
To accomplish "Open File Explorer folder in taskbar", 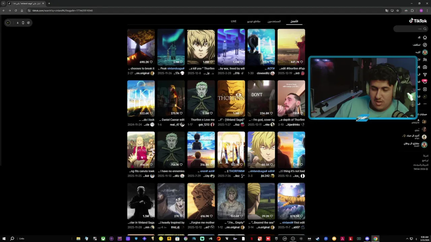I will click(x=78, y=239).
